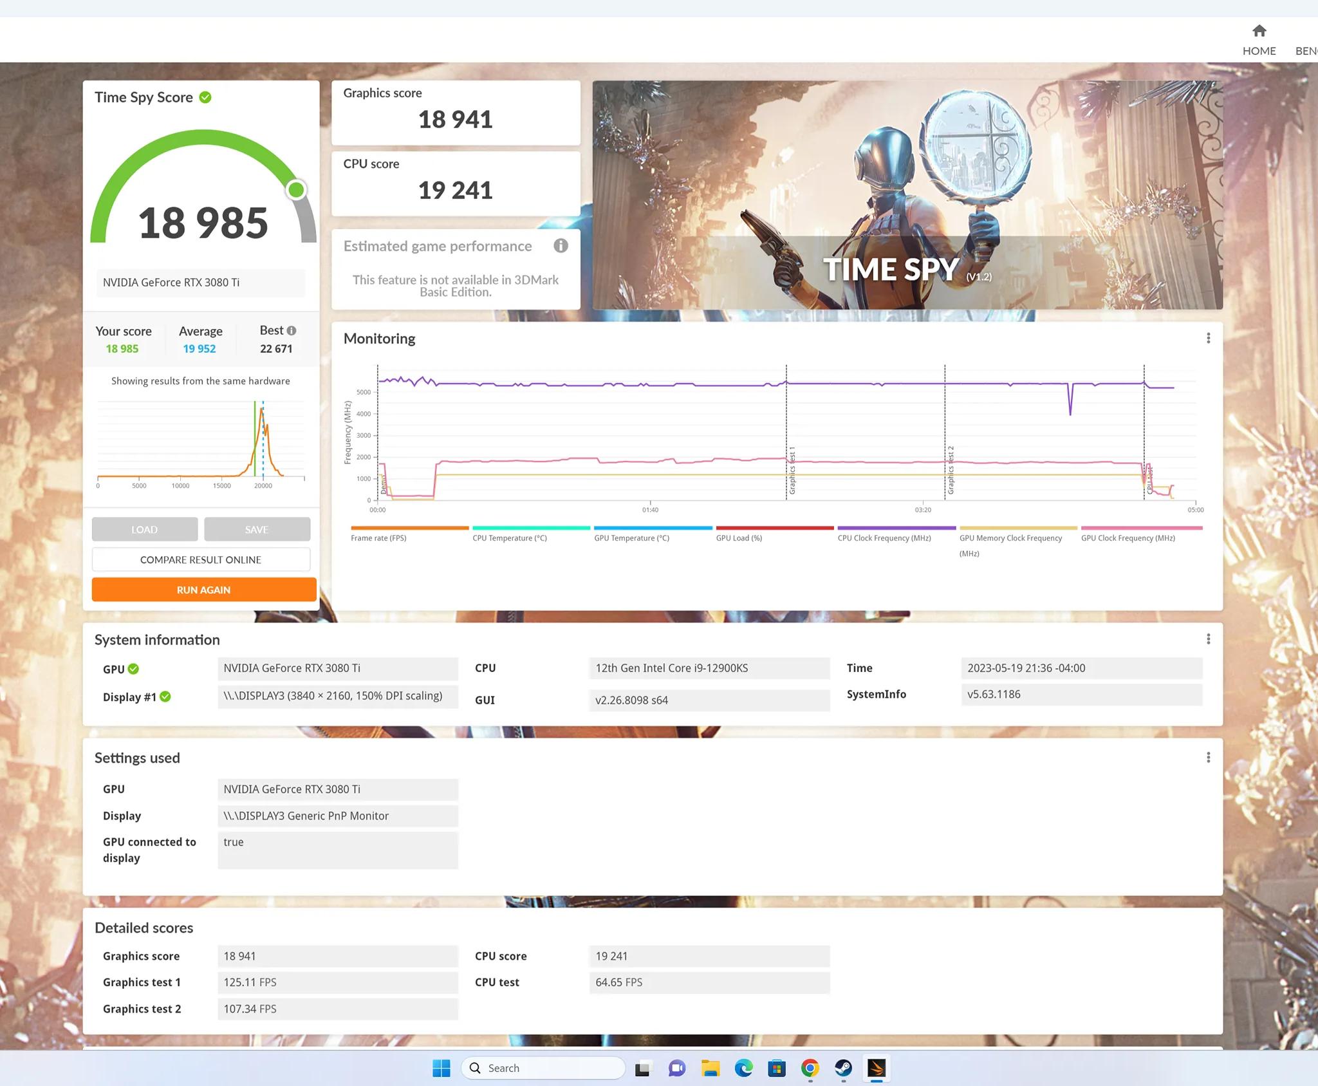Image resolution: width=1318 pixels, height=1086 pixels.
Task: Click Display #1 green verification checkmark
Action: coord(165,697)
